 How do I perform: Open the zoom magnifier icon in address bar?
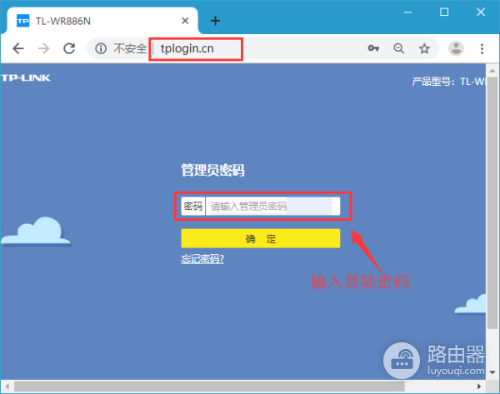pos(398,48)
